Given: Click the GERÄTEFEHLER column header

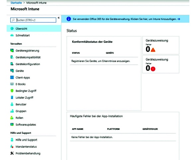Looking at the screenshot, I should click(150, 129).
